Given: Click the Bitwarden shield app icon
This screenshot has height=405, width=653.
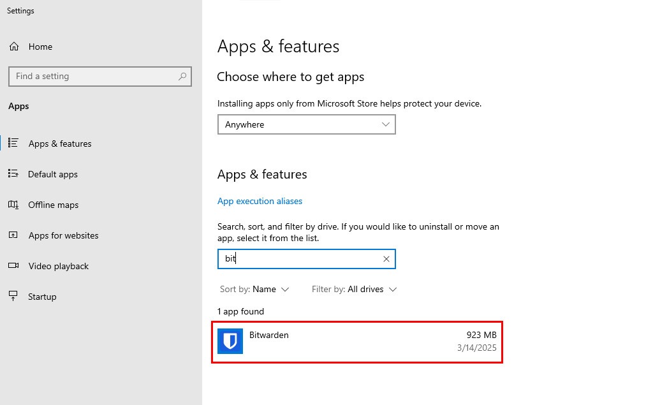Looking at the screenshot, I should click(230, 341).
